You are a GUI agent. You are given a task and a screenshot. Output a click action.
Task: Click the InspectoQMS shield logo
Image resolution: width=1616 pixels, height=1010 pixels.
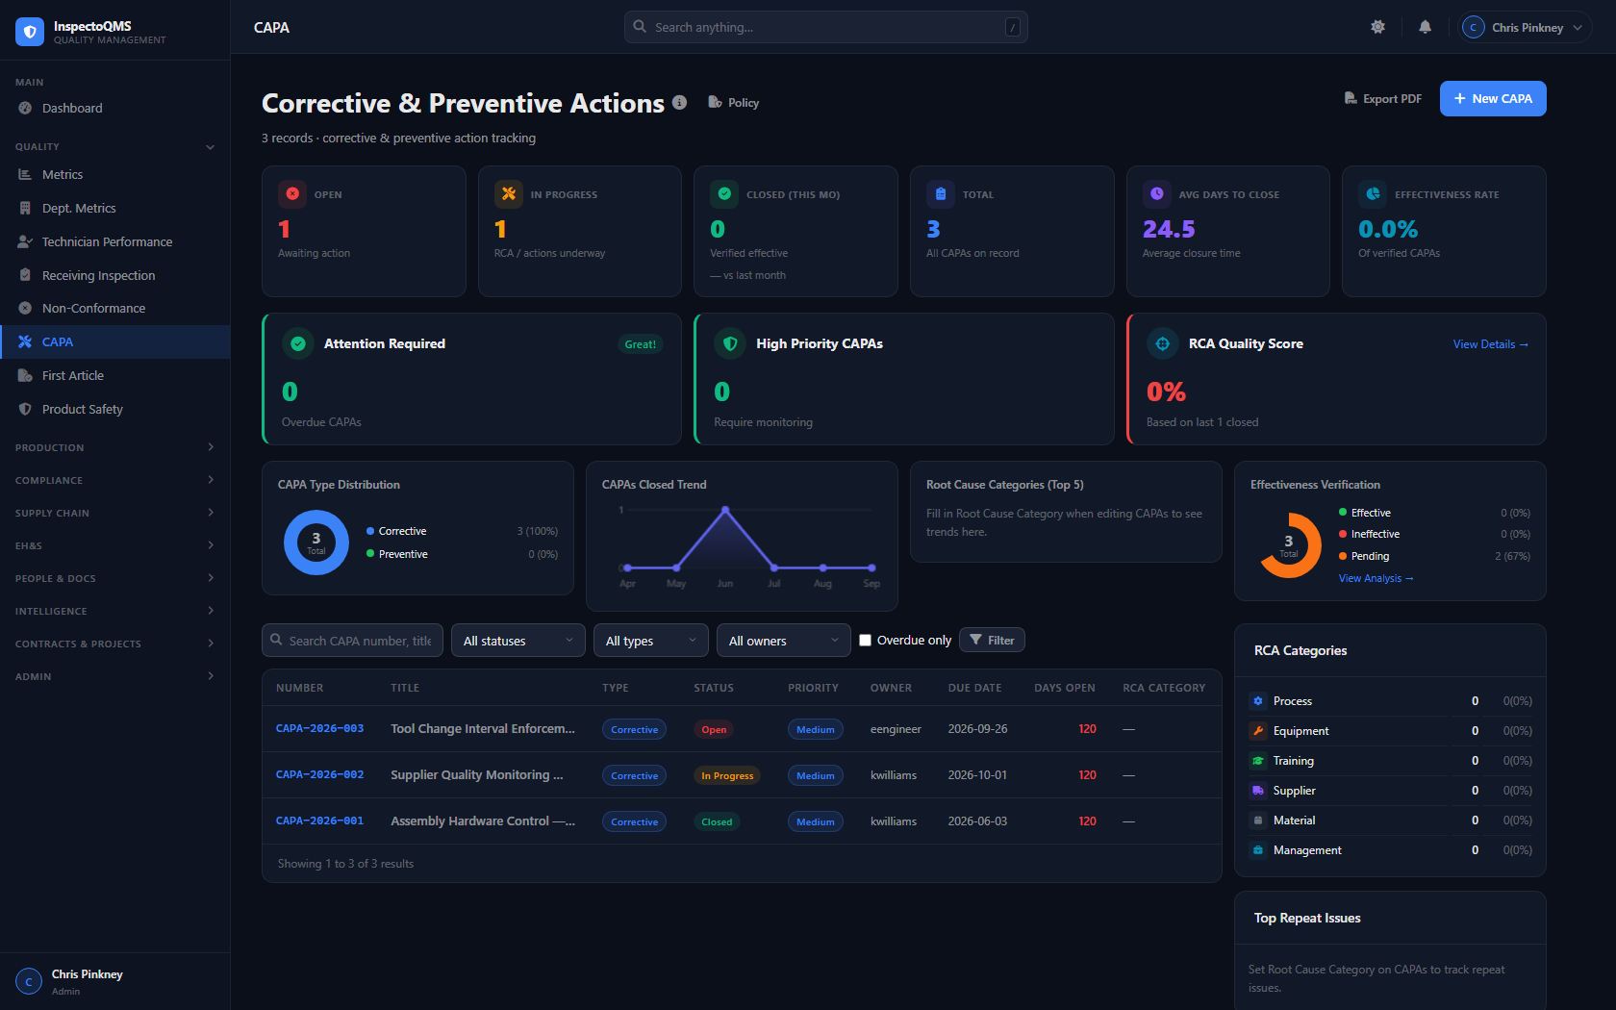[30, 32]
